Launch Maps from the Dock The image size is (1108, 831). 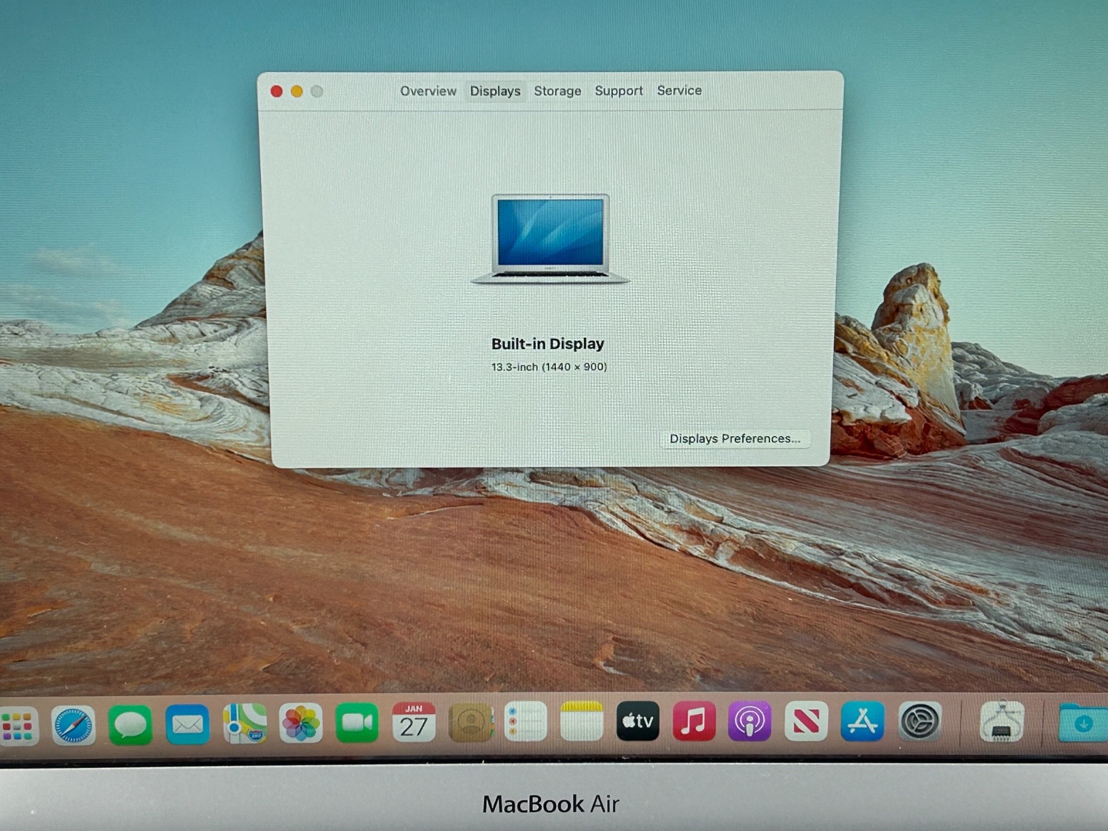tap(244, 724)
